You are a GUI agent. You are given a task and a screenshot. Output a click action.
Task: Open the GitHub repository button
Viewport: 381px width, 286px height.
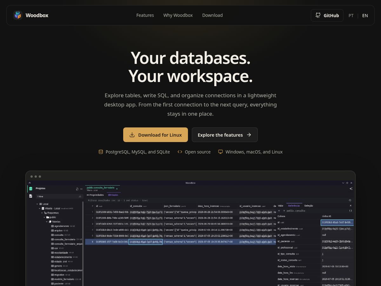[327, 15]
